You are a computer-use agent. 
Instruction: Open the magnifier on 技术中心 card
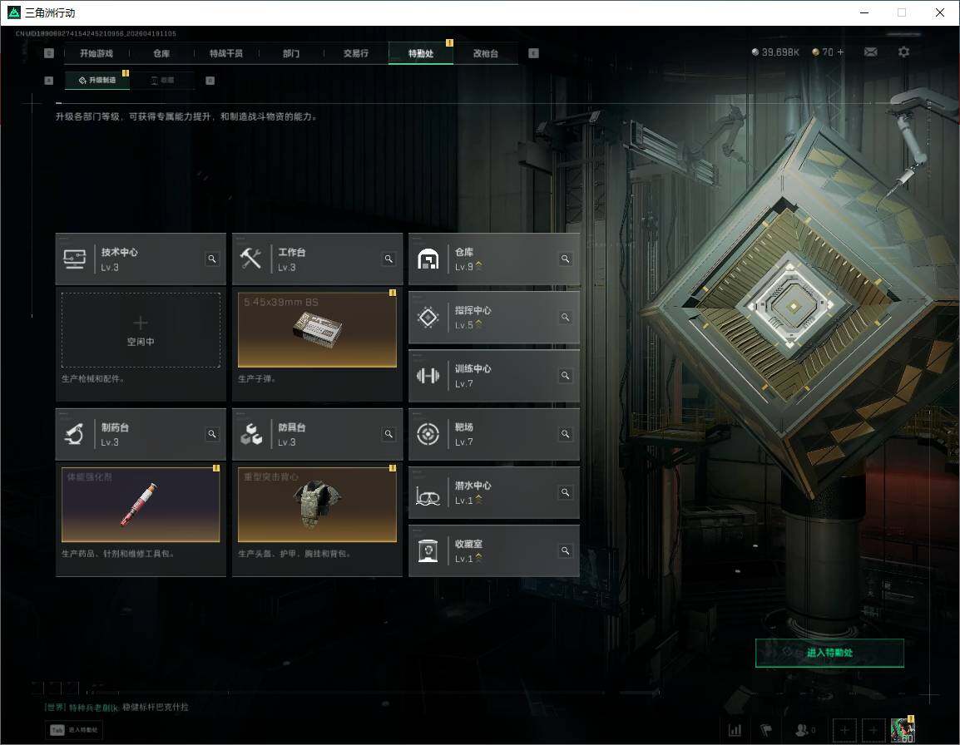(x=212, y=259)
